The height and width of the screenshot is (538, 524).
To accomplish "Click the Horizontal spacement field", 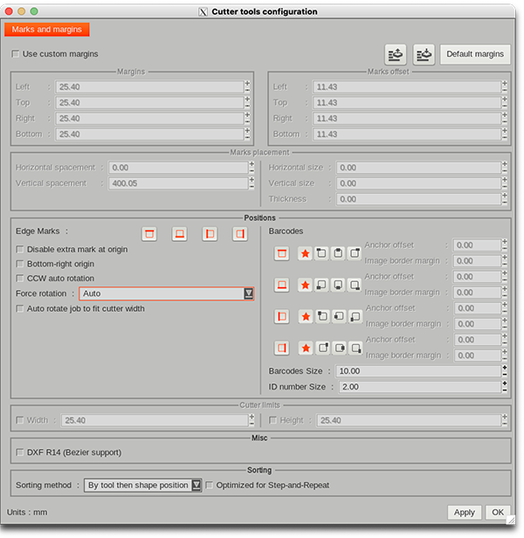I will tap(178, 168).
